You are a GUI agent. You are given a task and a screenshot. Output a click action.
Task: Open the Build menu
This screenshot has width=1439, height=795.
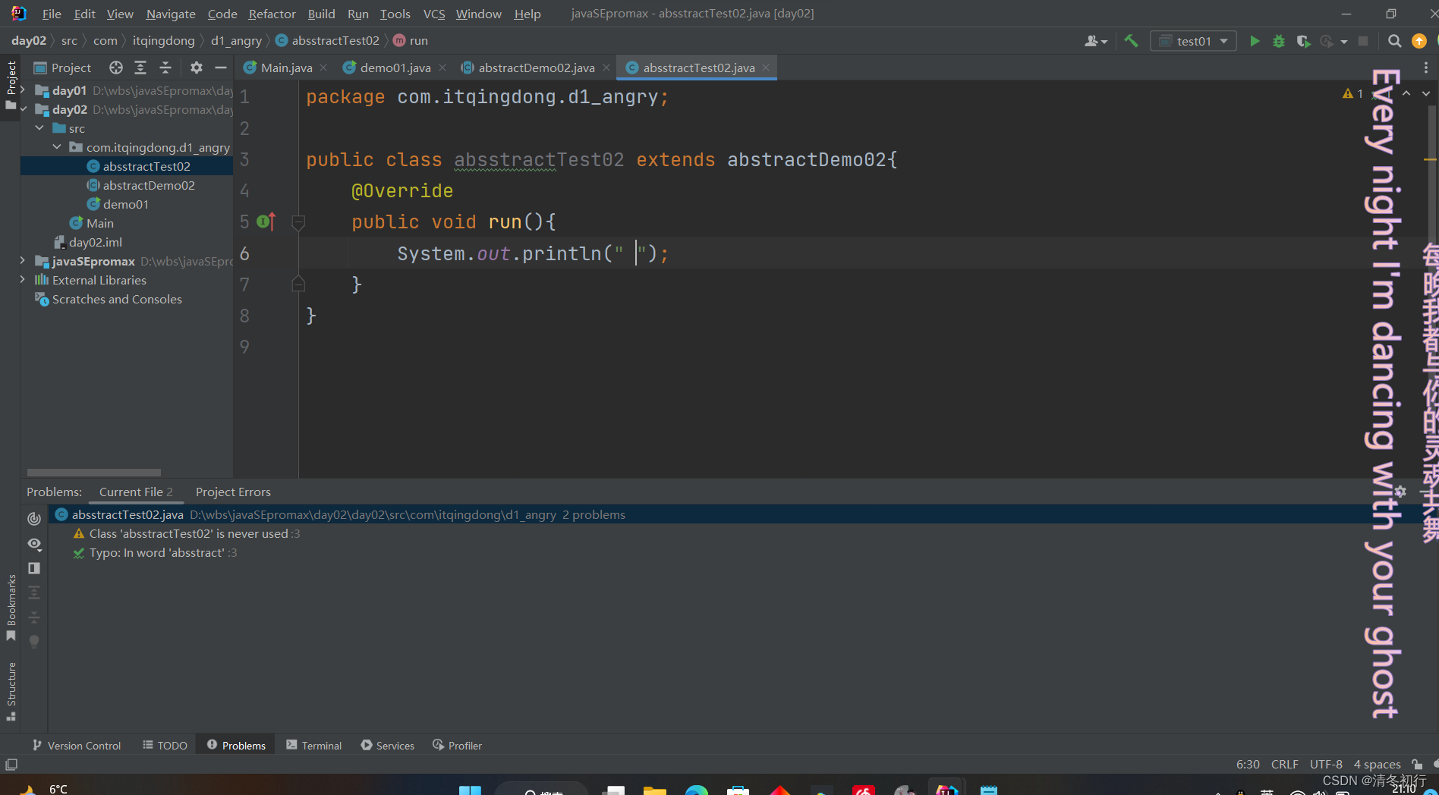321,14
